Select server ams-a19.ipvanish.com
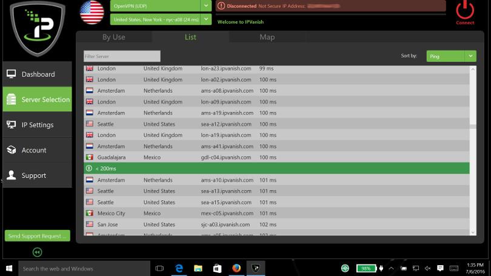This screenshot has width=491, height=276. coord(276,113)
